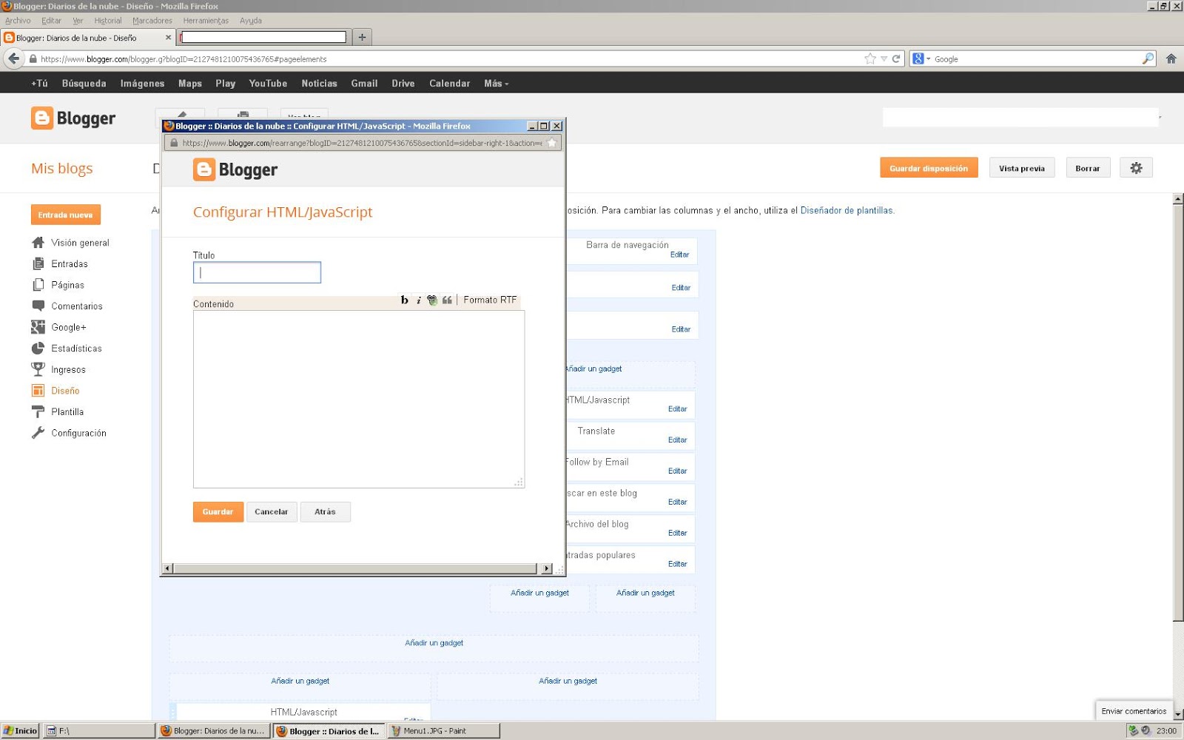Screen dimensions: 1184x740
Task: Click the Páginas icon in sidebar
Action: pyautogui.click(x=38, y=285)
